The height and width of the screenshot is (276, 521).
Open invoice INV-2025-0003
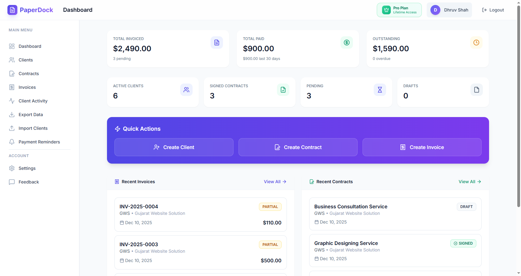click(201, 252)
